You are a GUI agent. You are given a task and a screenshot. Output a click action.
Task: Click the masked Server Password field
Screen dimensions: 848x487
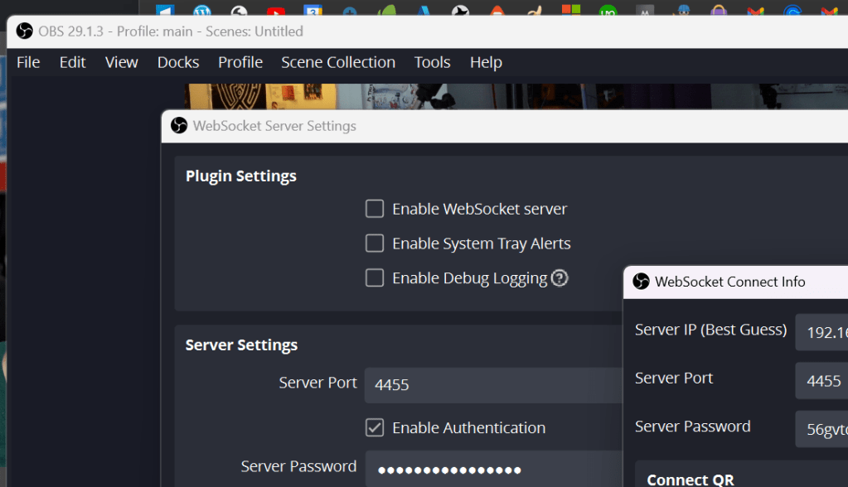pos(493,469)
